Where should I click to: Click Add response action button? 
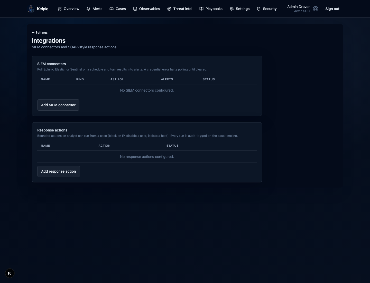click(x=59, y=171)
